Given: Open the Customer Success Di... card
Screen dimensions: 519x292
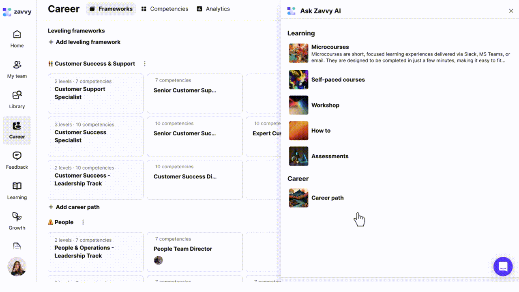Looking at the screenshot, I should tap(195, 180).
